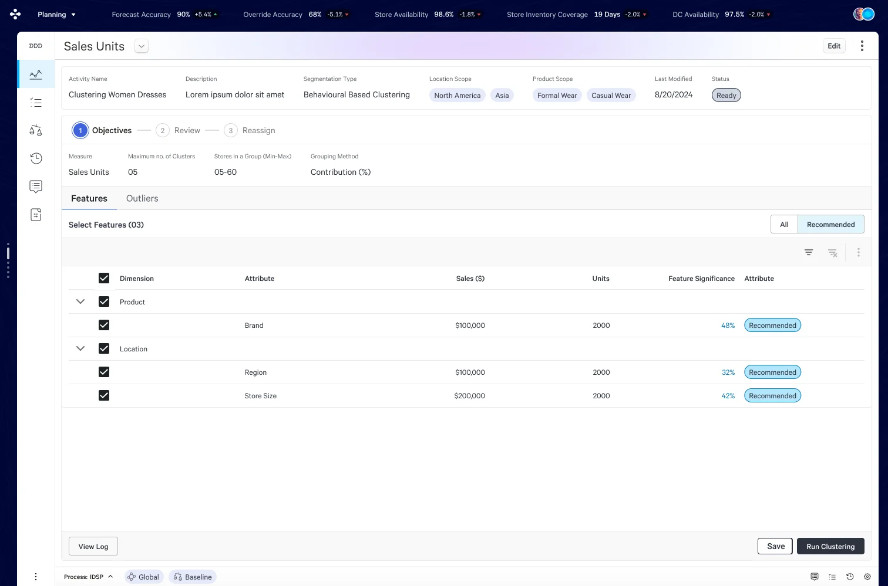Screen dimensions: 888x586
Task: Open settings gear in bottom status bar
Action: click(x=867, y=577)
